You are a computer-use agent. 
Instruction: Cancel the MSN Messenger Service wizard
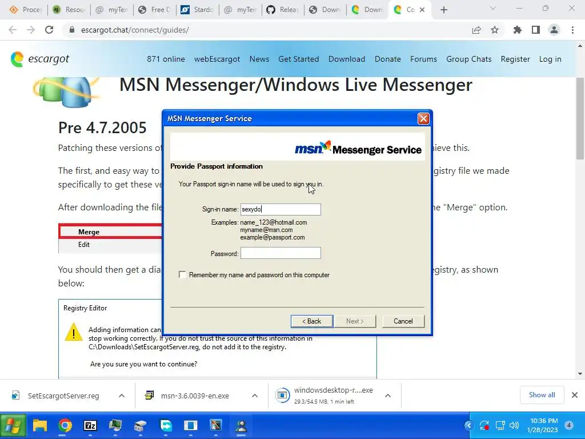click(x=403, y=321)
